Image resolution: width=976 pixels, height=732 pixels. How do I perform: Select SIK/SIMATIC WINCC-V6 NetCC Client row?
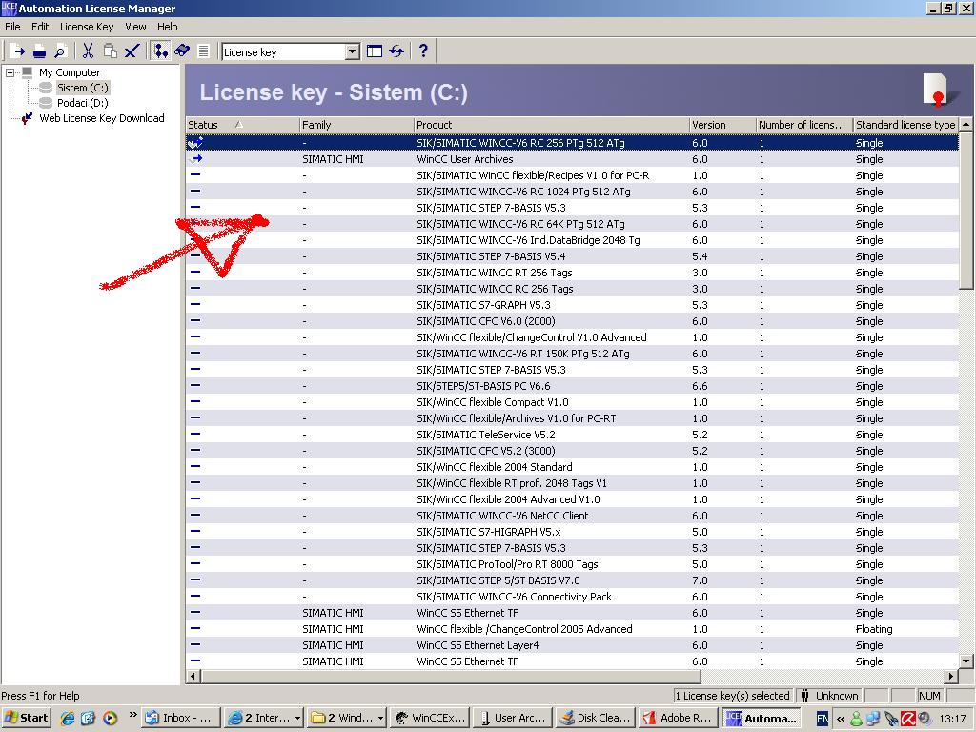coord(572,516)
